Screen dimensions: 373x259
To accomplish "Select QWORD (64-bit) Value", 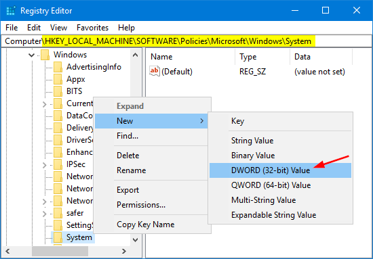I will pyautogui.click(x=280, y=185).
